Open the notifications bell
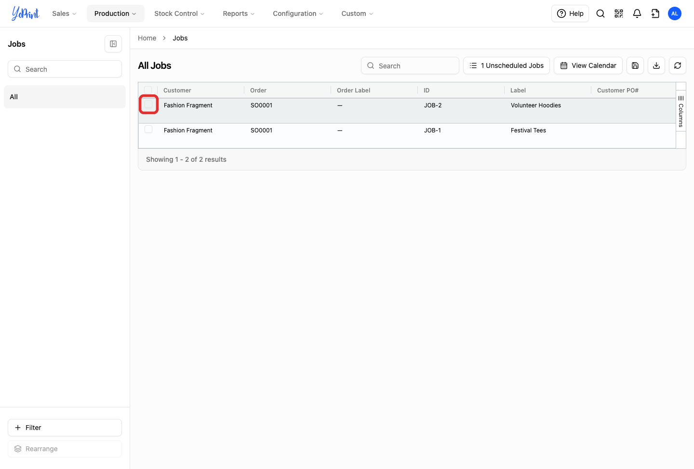The height and width of the screenshot is (469, 694). pos(637,13)
